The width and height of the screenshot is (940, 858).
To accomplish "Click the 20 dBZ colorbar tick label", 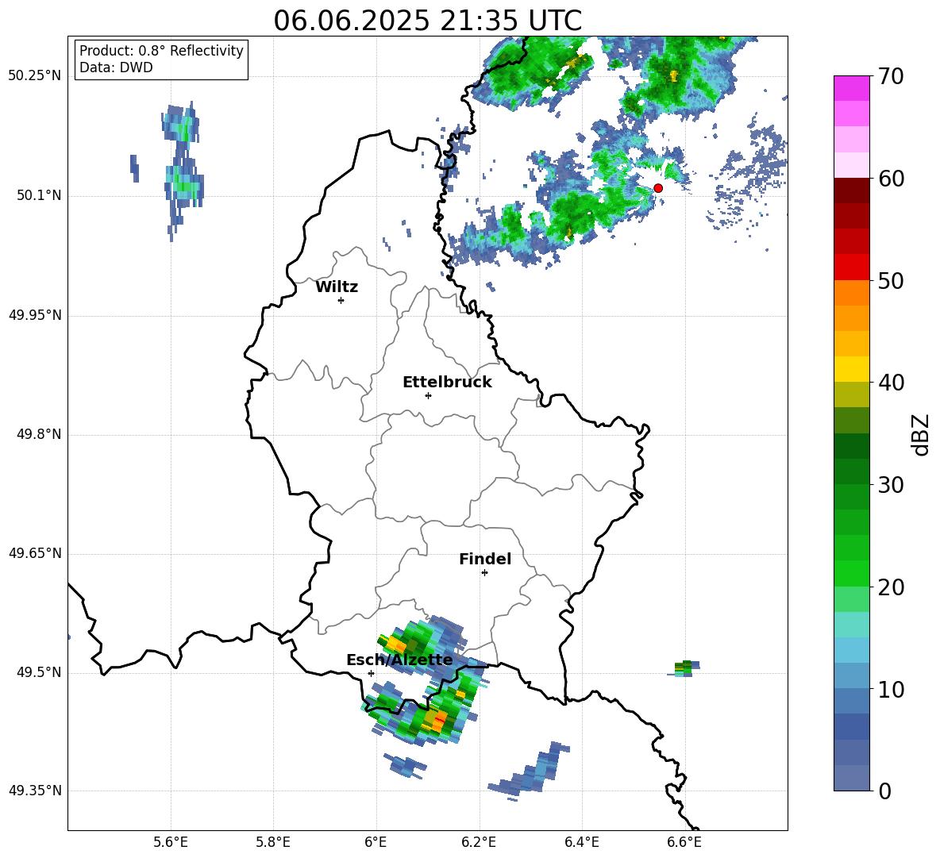I will pos(891,587).
